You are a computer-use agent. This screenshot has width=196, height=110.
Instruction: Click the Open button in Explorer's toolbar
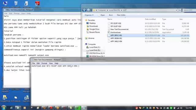pyautogui.click(x=101, y=15)
